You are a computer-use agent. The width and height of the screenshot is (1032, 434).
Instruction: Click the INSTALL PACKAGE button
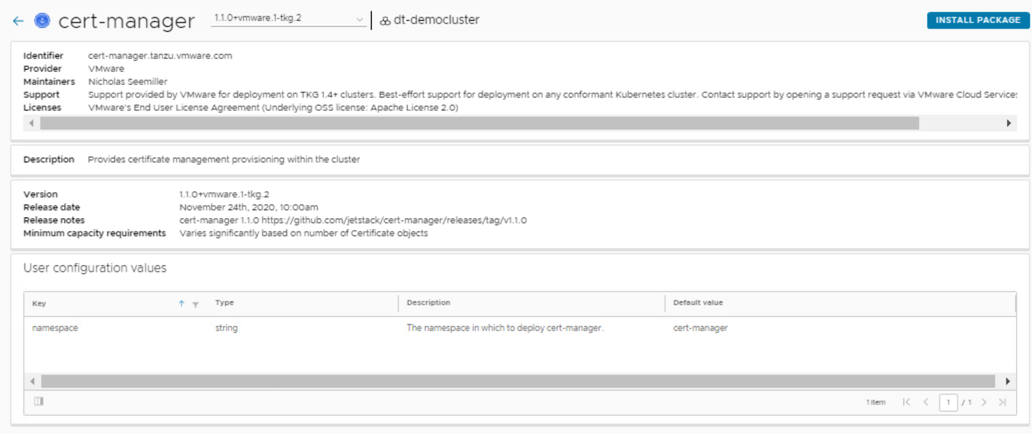[x=978, y=20]
